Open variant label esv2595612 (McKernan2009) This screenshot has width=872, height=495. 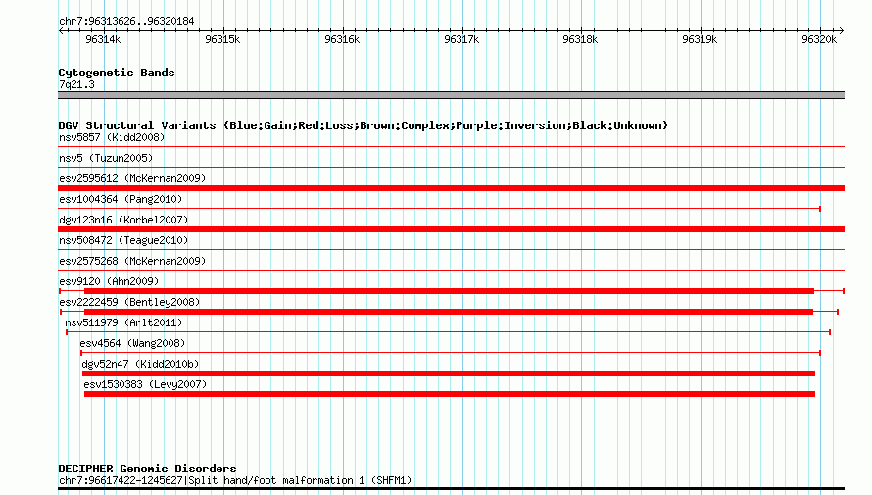click(x=132, y=178)
